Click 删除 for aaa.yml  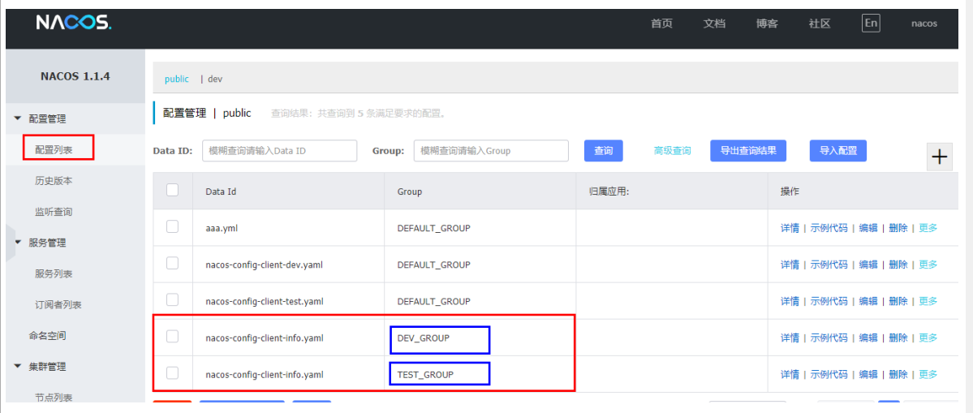(x=898, y=228)
